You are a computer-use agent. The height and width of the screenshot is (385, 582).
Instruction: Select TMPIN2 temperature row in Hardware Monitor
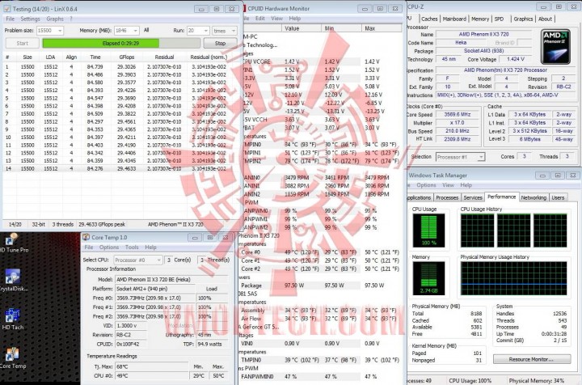pyautogui.click(x=321, y=161)
